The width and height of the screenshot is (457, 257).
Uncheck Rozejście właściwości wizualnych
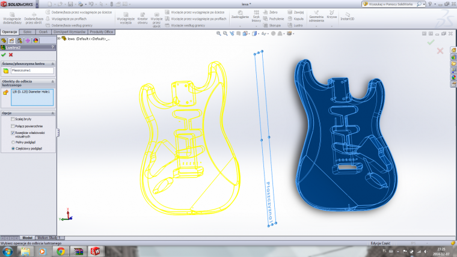(13, 133)
